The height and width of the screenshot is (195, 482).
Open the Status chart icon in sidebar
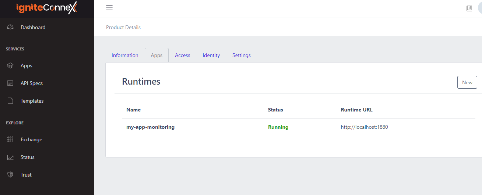click(10, 157)
